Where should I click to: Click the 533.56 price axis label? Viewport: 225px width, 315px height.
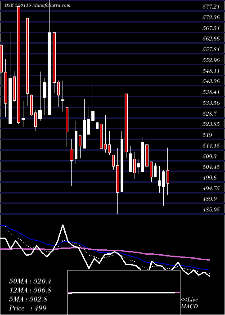click(211, 103)
